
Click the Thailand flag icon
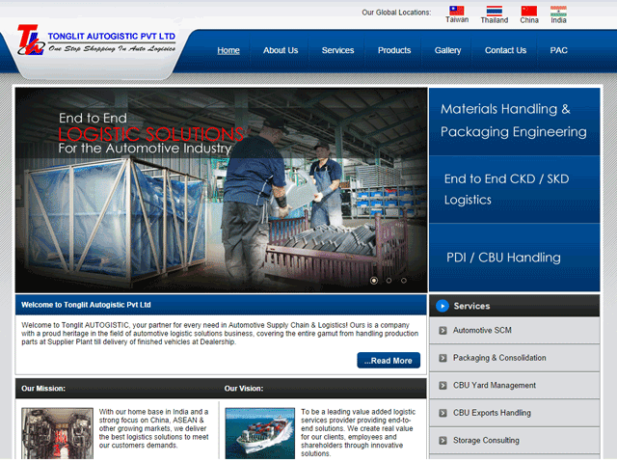point(494,11)
